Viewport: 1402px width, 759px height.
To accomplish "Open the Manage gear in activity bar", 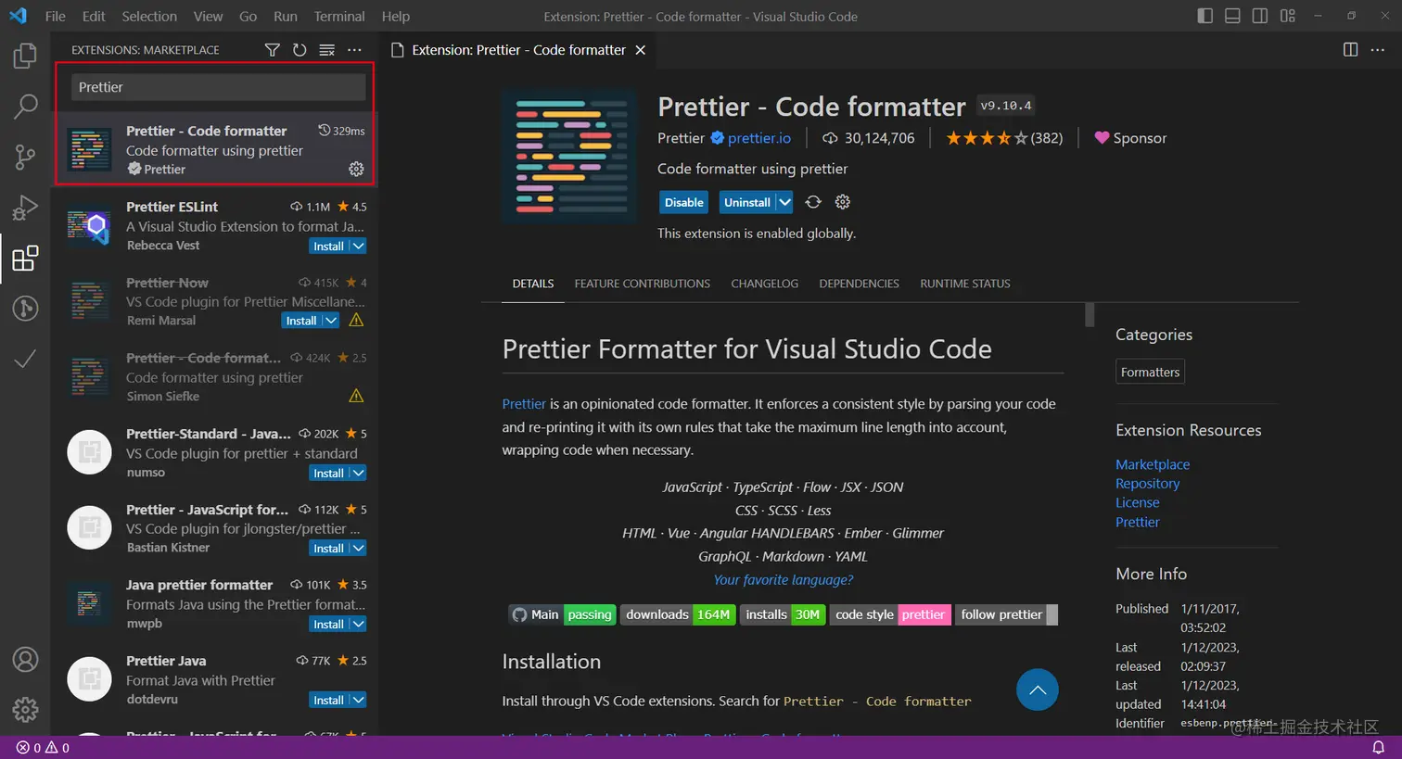I will (x=25, y=710).
